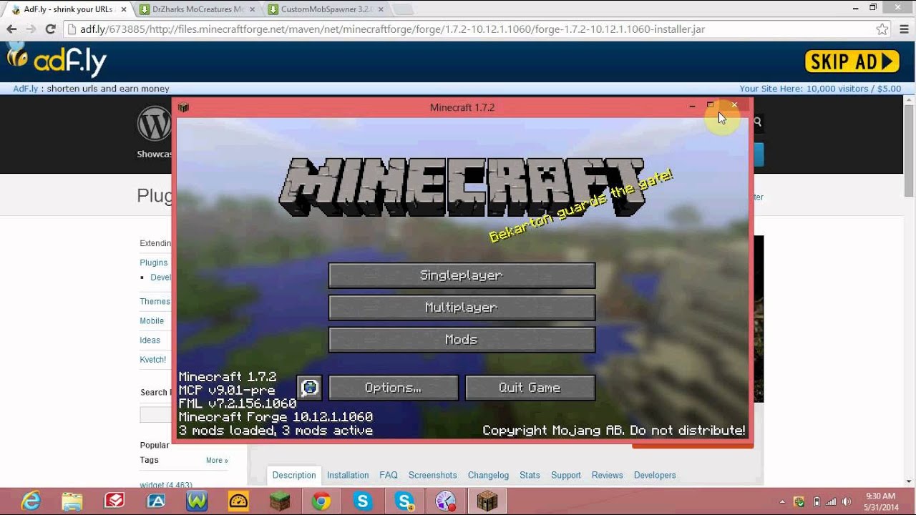Show hidden system tray icons arrow

click(782, 501)
